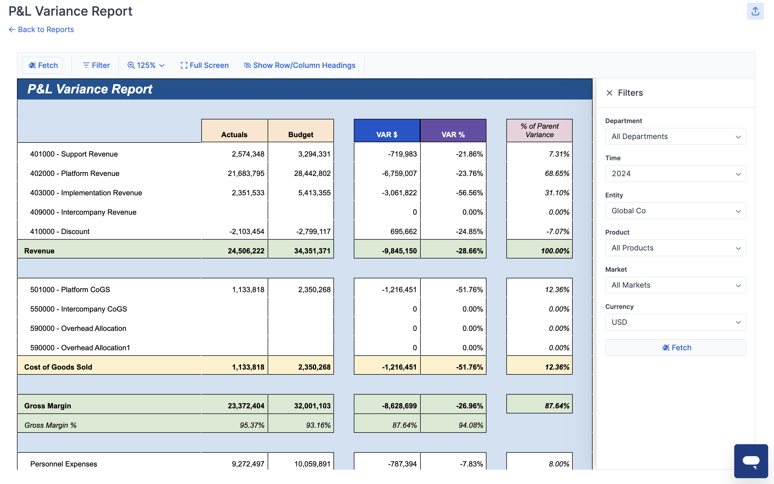Open the Department dropdown showing All Departments
774x484 pixels.
tap(675, 136)
